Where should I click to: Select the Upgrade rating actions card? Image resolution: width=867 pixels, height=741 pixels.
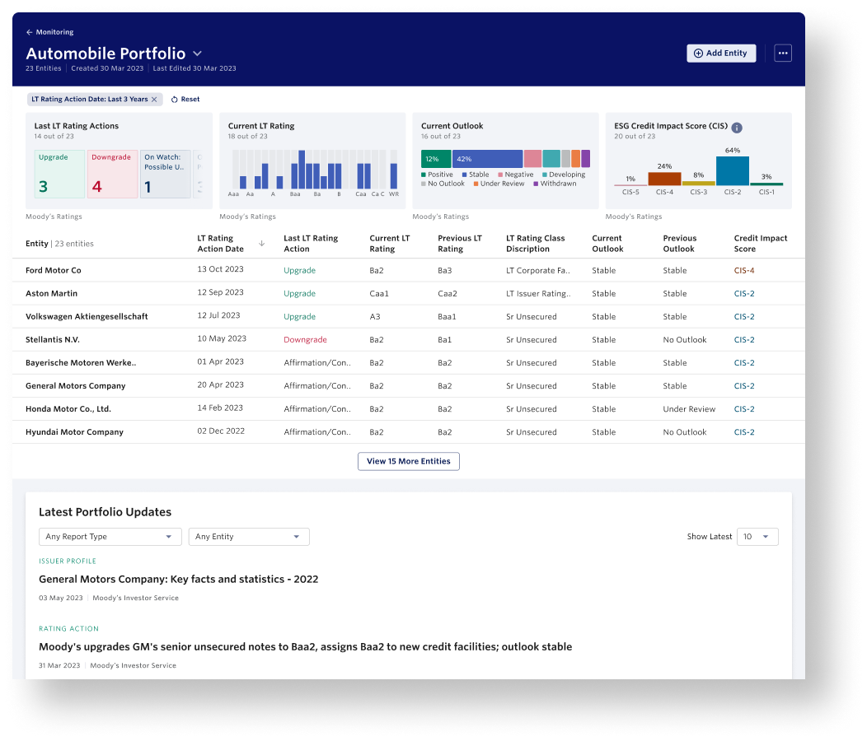point(59,174)
